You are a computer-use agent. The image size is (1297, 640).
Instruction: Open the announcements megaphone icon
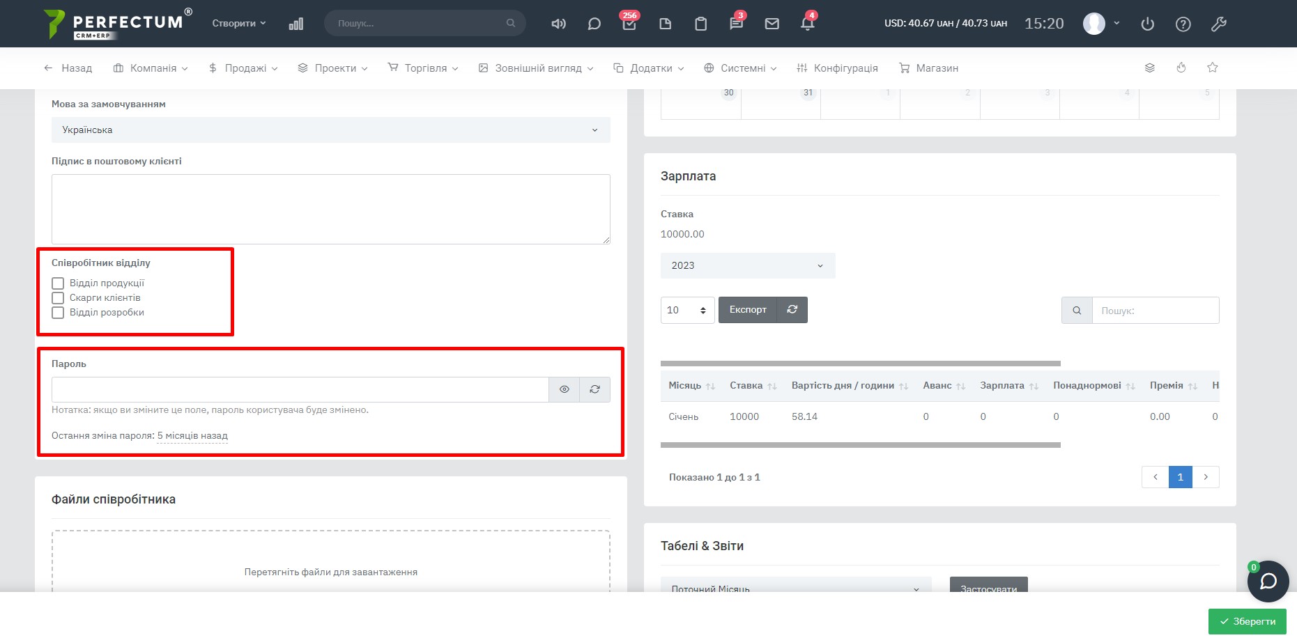coord(558,24)
